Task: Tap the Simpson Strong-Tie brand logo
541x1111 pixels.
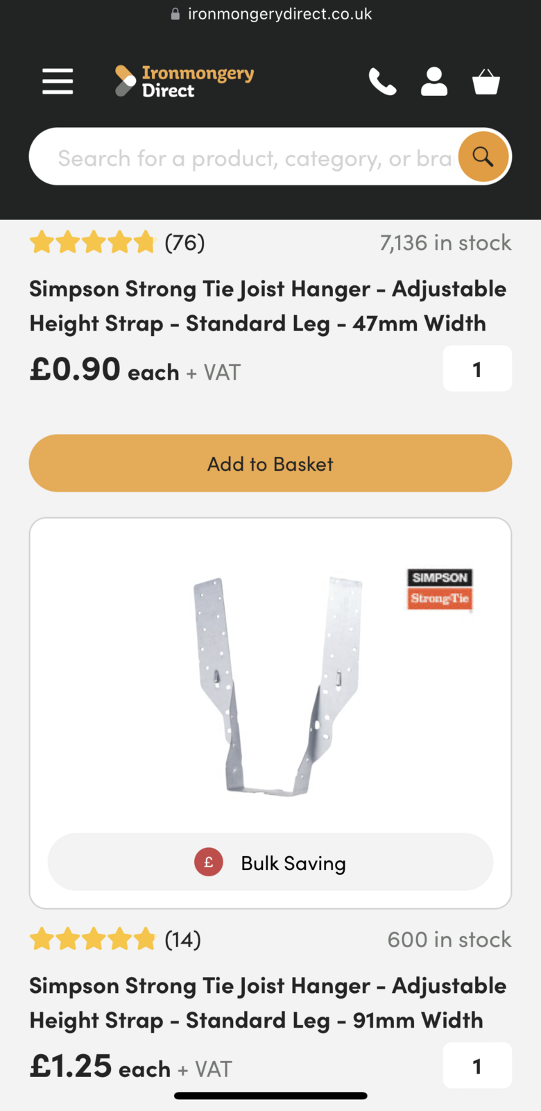Action: (440, 590)
